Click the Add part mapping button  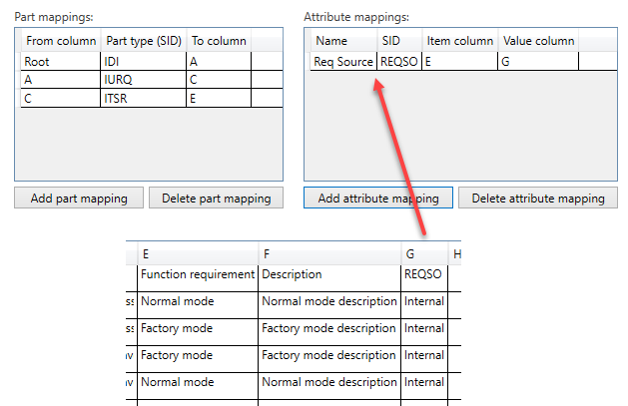pyautogui.click(x=79, y=198)
